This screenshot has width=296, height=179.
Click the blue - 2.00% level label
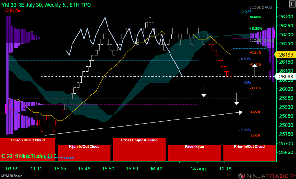pyautogui.click(x=245, y=130)
